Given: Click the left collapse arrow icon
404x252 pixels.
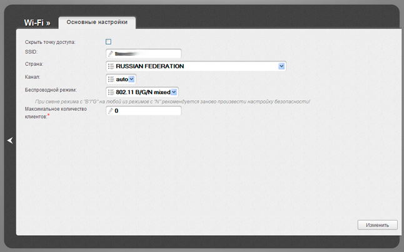Looking at the screenshot, I should pyautogui.click(x=10, y=140).
